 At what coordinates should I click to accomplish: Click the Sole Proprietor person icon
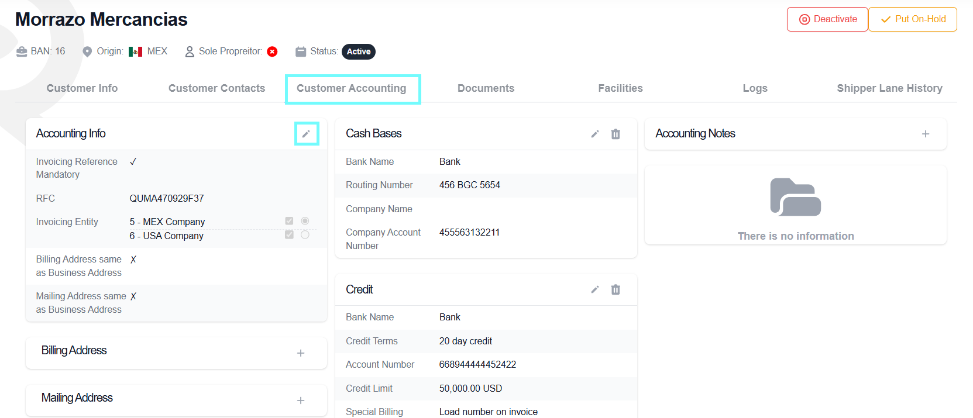(x=190, y=51)
